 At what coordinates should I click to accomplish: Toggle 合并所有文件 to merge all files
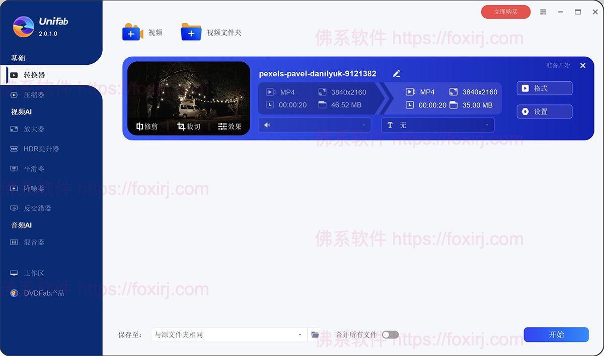tap(390, 334)
